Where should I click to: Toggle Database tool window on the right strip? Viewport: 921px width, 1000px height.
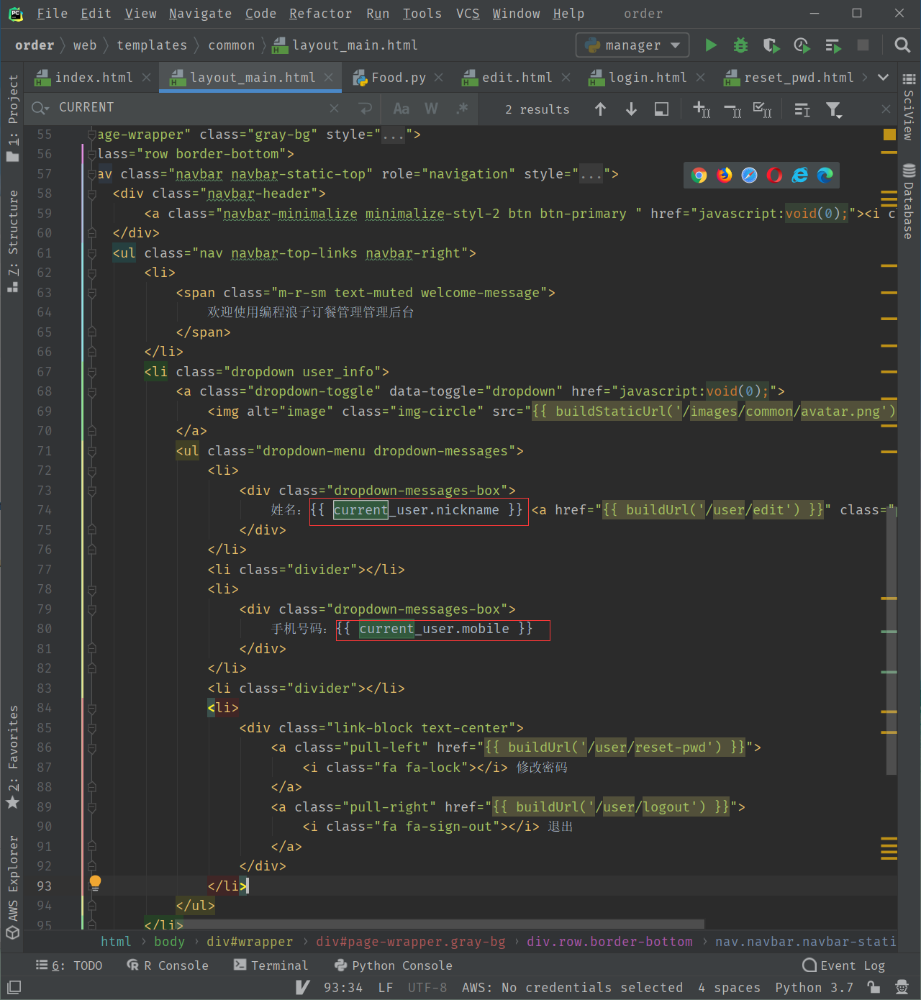click(x=909, y=201)
